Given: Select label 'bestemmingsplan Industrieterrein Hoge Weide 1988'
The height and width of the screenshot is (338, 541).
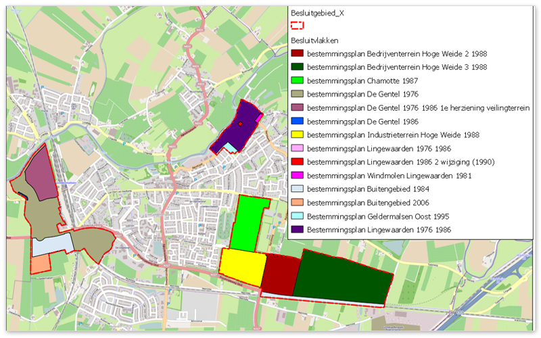Looking at the screenshot, I should point(394,135).
